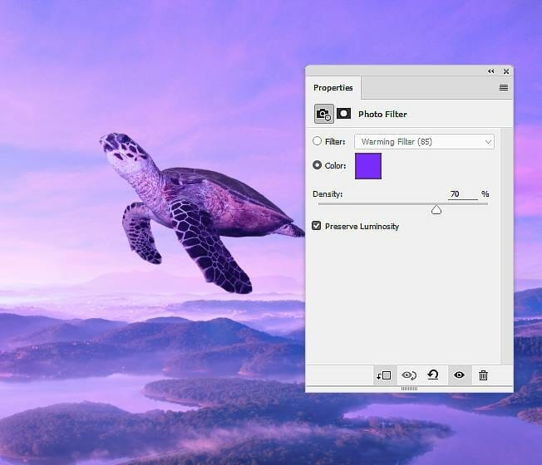This screenshot has width=542, height=465.
Task: Open the purple color swatch picker
Action: click(367, 165)
